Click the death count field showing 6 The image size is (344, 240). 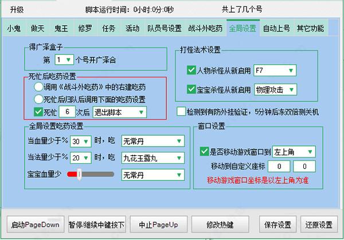pyautogui.click(x=67, y=112)
